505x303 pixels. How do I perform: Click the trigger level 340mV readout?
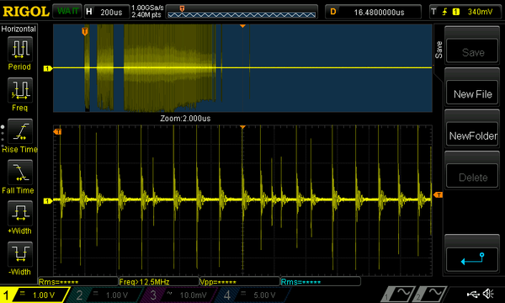(480, 12)
